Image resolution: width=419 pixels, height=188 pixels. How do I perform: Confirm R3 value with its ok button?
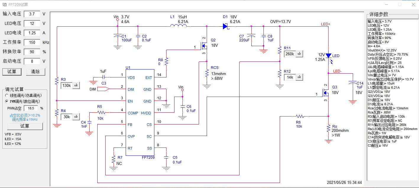click(x=76, y=85)
